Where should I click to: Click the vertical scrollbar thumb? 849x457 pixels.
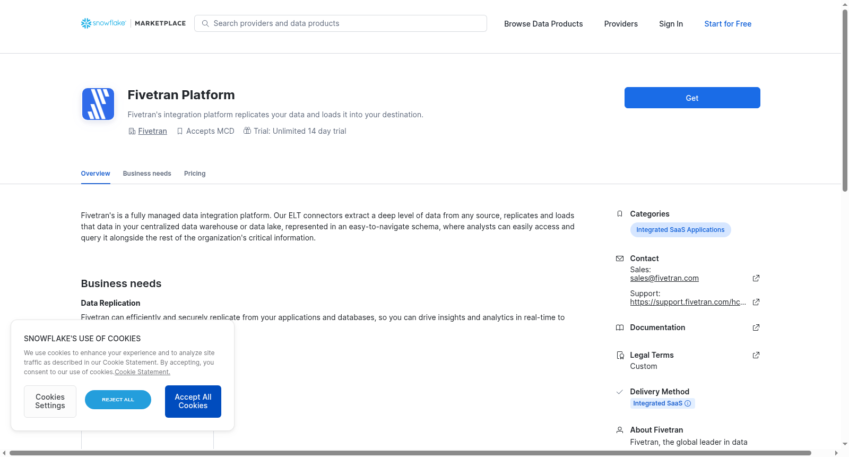pos(845,100)
